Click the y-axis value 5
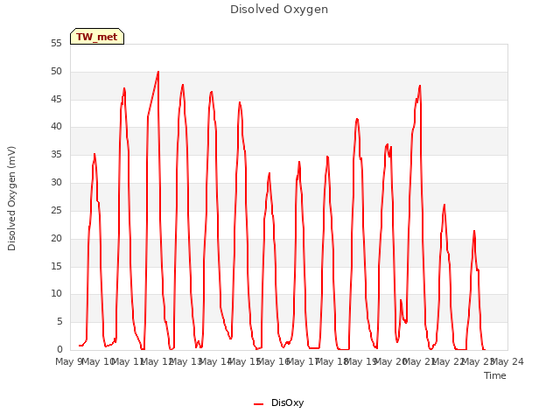Screen dimensions: 560x420 (59, 322)
